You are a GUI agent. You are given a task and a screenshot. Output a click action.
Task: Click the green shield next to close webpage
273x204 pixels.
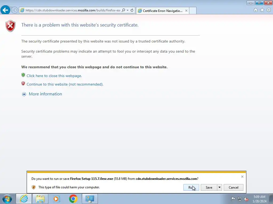(23, 75)
